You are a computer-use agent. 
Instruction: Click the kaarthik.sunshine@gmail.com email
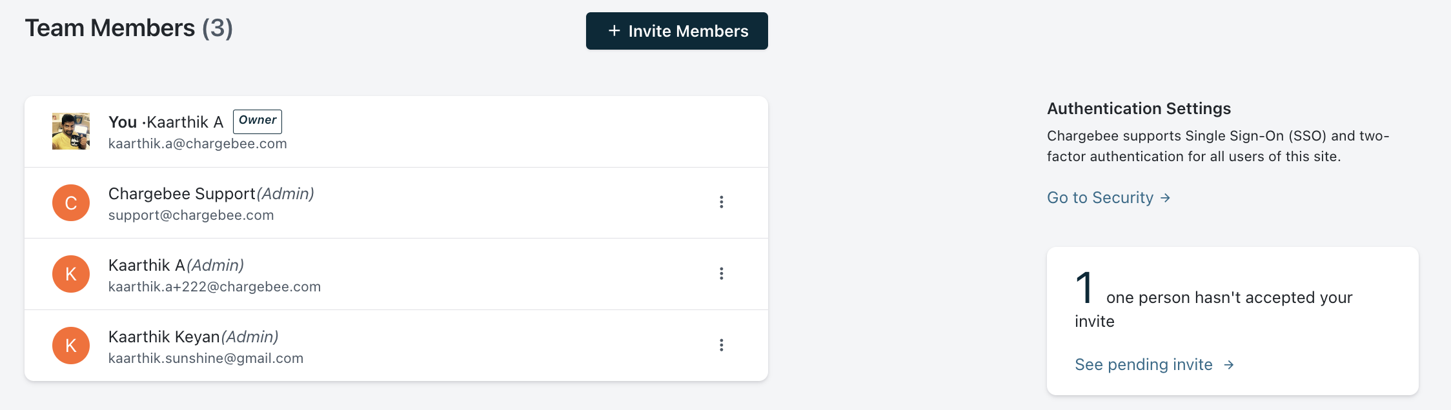click(205, 358)
